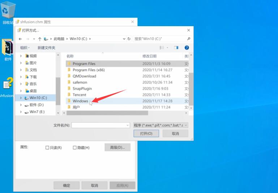The image size is (278, 193).
Task: Change the view layout icon
Action: coord(162,47)
